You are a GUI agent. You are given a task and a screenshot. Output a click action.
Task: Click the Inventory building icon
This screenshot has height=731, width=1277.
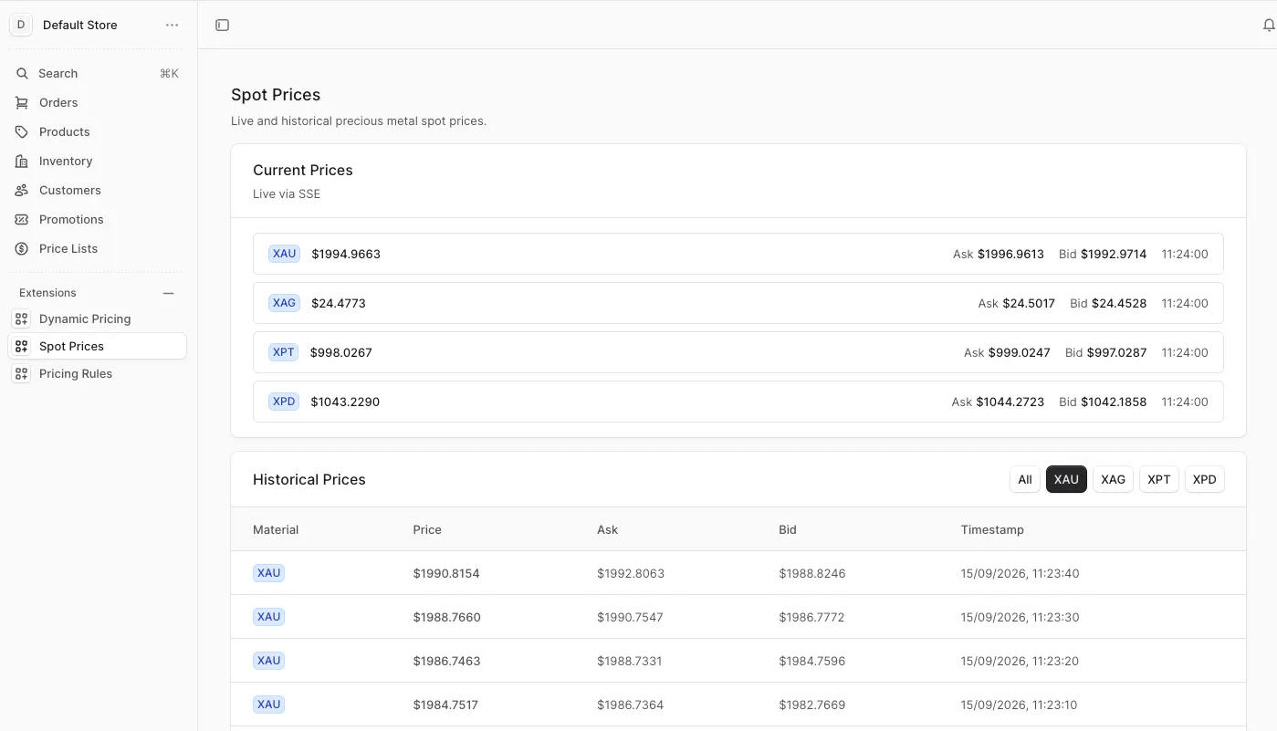pos(22,161)
